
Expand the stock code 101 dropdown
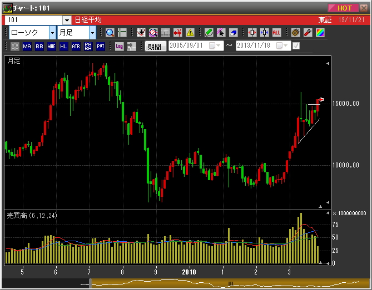coord(67,20)
